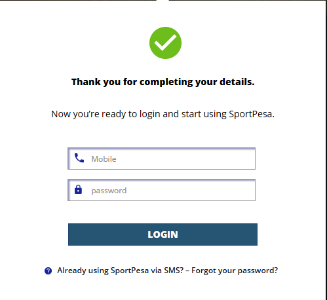
Task: Click the lock symbol beside password
Action: (x=78, y=189)
